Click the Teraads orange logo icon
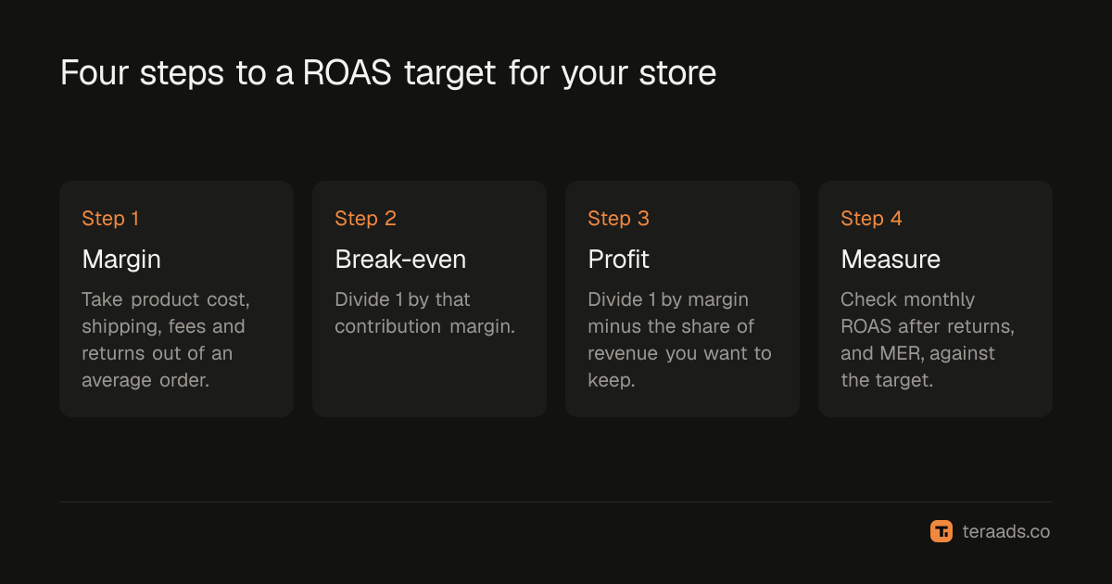 pos(941,531)
